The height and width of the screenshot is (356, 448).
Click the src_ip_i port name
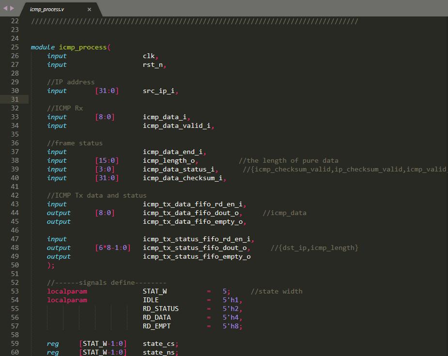pyautogui.click(x=158, y=91)
